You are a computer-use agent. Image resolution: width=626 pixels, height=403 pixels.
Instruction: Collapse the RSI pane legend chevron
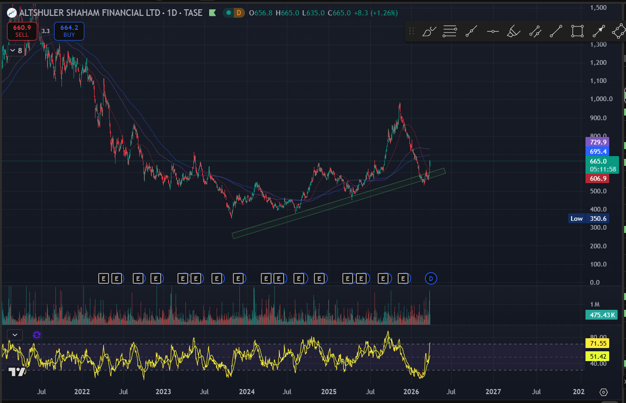(x=15, y=335)
